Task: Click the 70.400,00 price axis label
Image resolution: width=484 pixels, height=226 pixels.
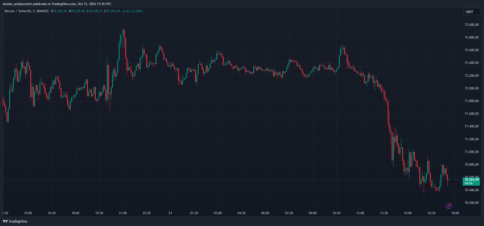Action: point(472,190)
